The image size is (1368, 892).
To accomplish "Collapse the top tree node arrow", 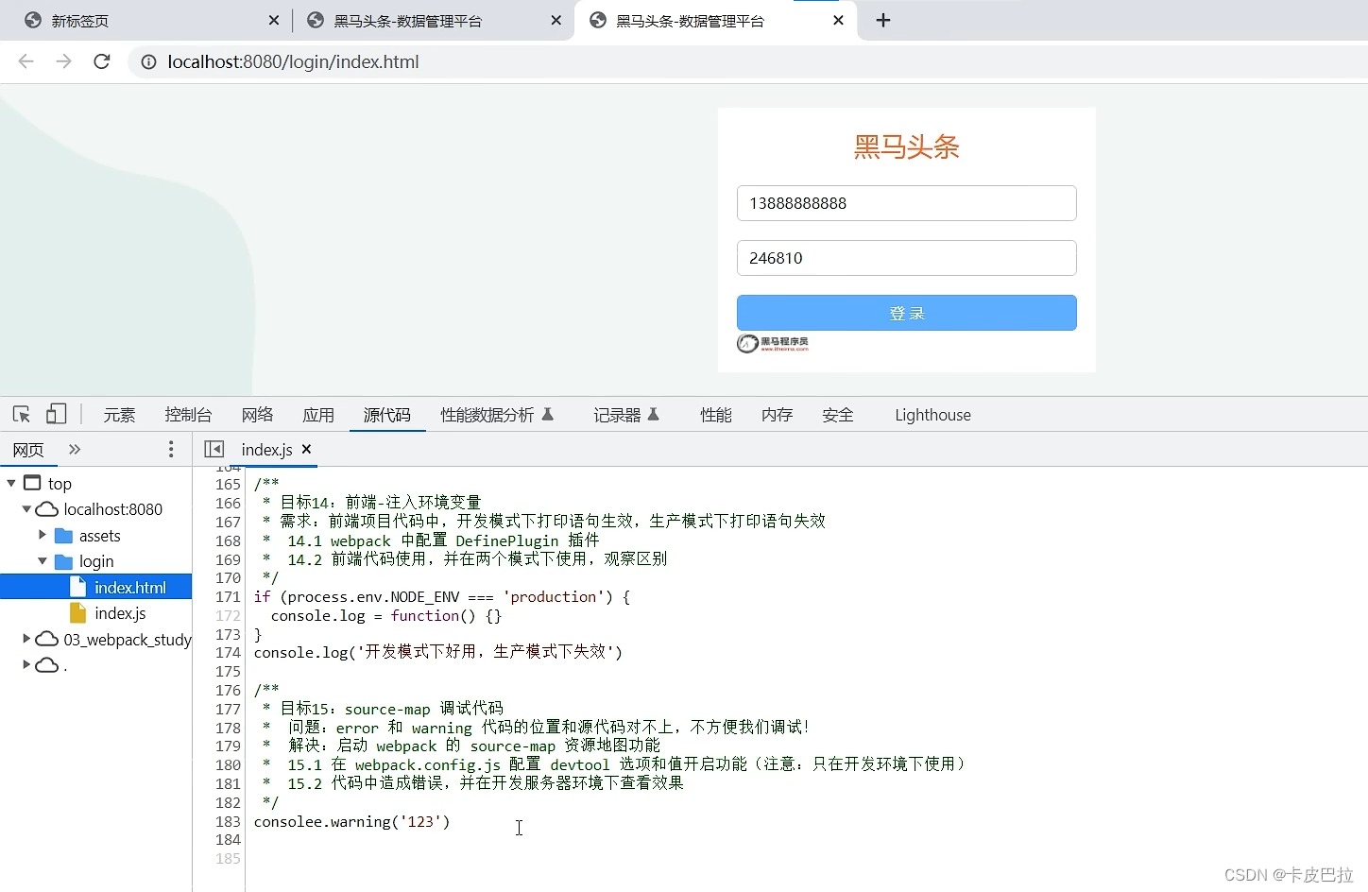I will pos(11,483).
